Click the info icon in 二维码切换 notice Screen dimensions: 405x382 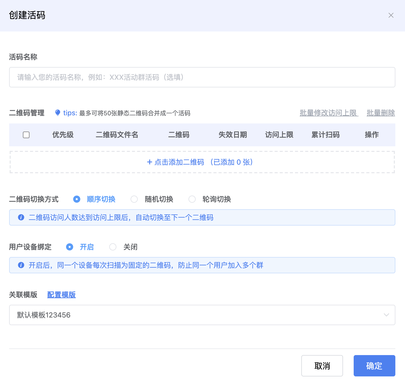pyautogui.click(x=21, y=217)
